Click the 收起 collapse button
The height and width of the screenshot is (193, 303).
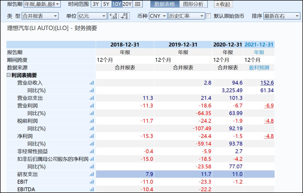pos(223,4)
